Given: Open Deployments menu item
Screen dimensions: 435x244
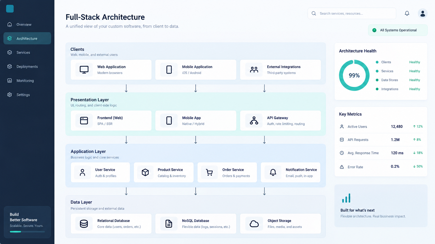Looking at the screenshot, I should tap(27, 67).
